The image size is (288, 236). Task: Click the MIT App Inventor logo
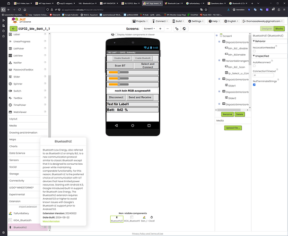(x=21, y=20)
